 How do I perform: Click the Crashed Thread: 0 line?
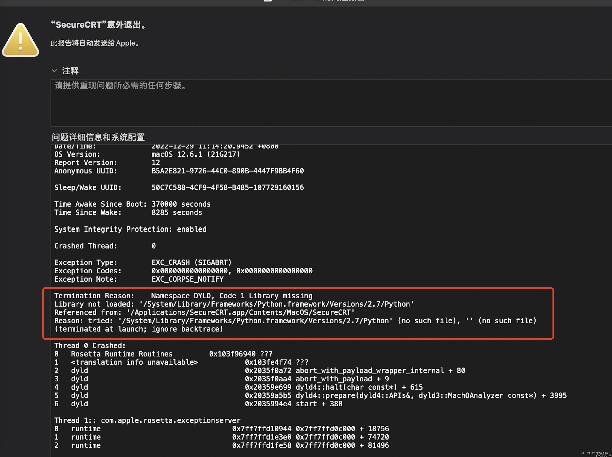click(105, 246)
